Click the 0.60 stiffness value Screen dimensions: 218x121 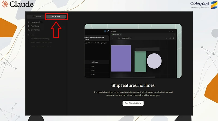click(93, 75)
